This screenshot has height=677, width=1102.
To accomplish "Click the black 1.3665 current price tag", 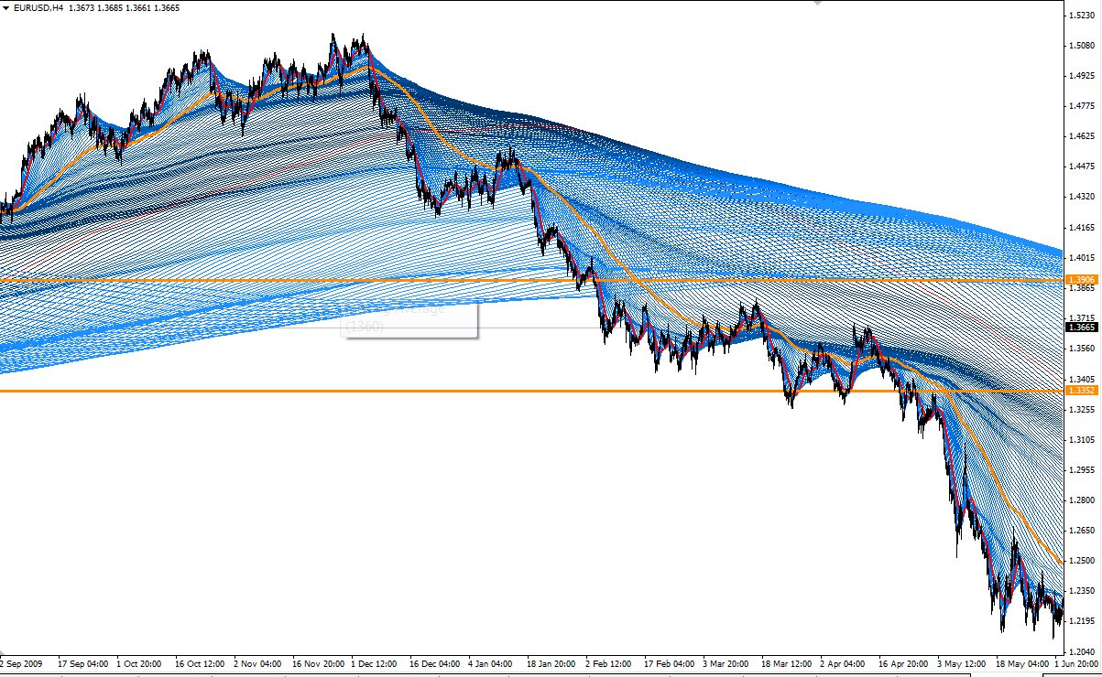I will (x=1081, y=327).
